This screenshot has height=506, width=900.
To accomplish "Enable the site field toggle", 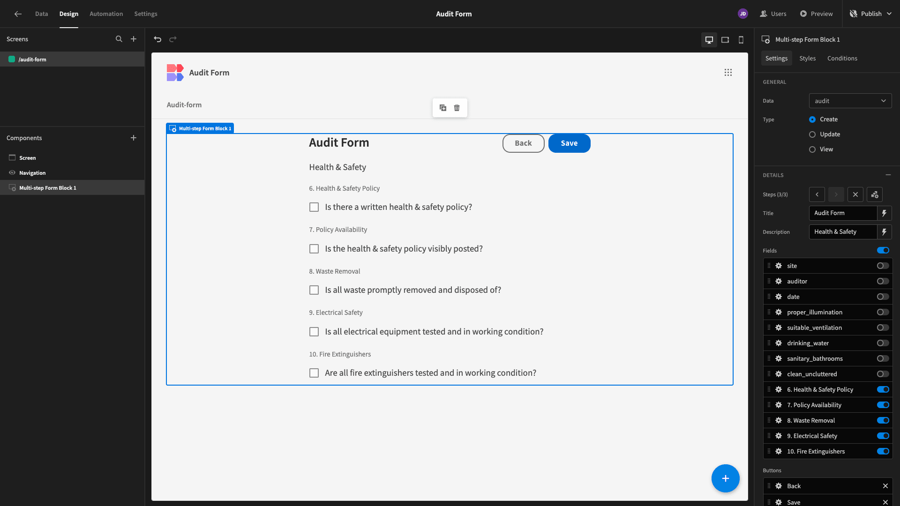I will point(883,266).
